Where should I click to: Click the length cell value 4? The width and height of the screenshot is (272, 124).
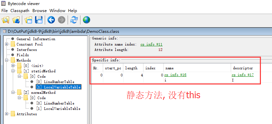(142, 75)
